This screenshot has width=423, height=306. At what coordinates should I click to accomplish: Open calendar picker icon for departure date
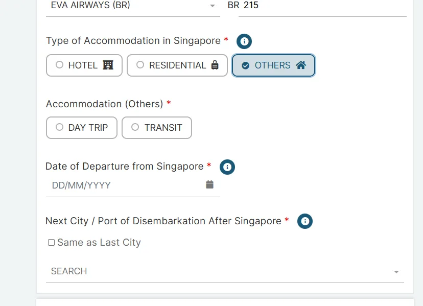click(x=209, y=184)
